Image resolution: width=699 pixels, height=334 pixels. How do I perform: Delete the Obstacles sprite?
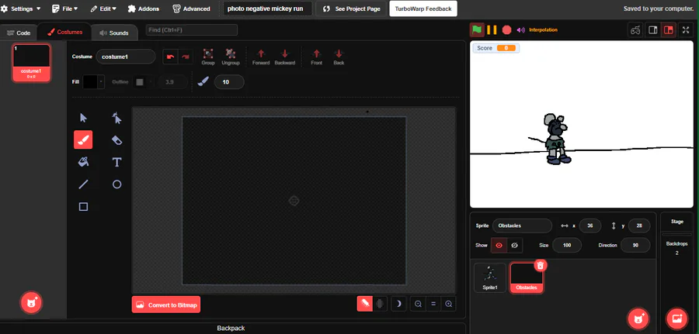[541, 266]
